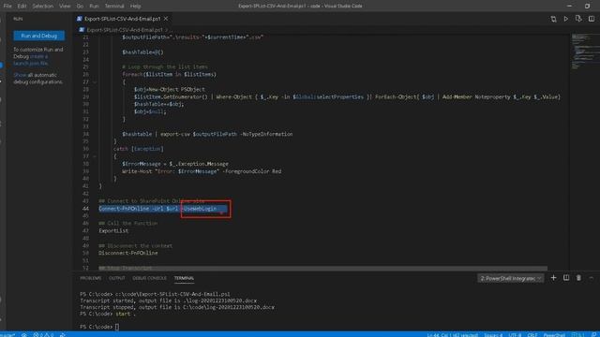The height and width of the screenshot is (337, 600).
Task: Select the Terminal panel tab
Action: click(184, 278)
